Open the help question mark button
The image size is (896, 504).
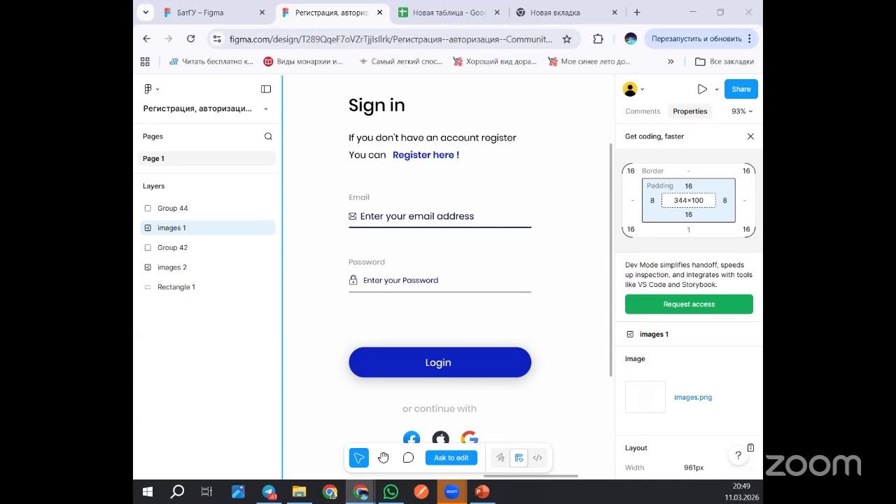pyautogui.click(x=738, y=455)
